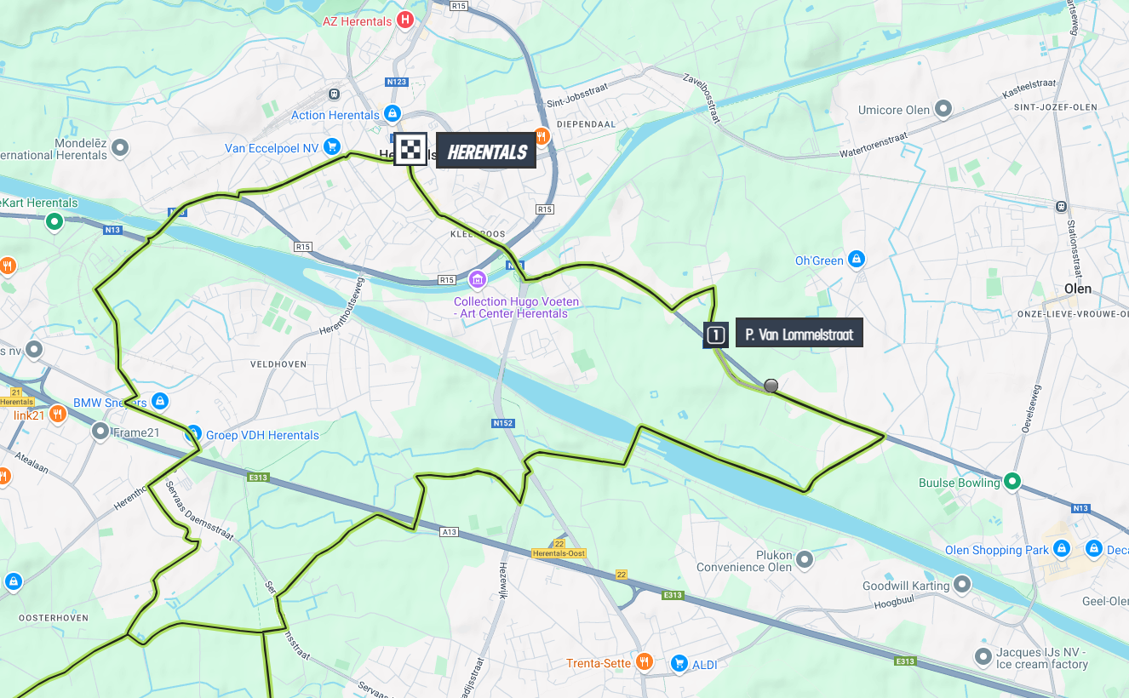Click the Olen train station icon
The height and width of the screenshot is (698, 1129).
pyautogui.click(x=1061, y=206)
